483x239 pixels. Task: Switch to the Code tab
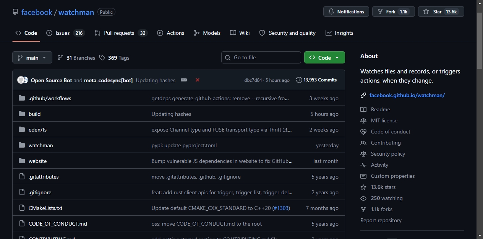coord(26,33)
